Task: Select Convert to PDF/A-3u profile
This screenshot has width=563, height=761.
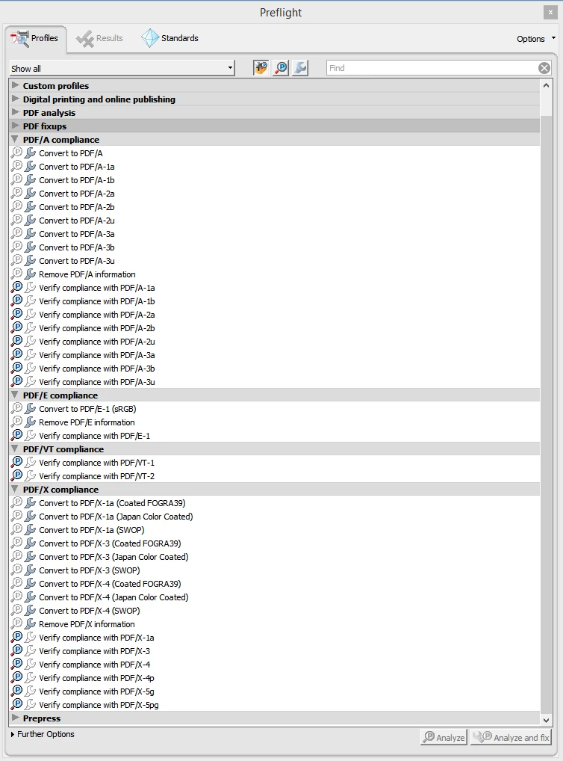Action: [77, 261]
